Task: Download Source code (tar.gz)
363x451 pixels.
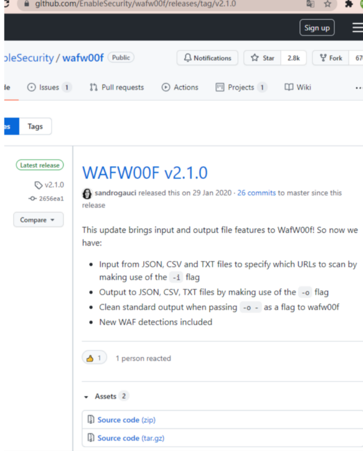Action: click(131, 438)
